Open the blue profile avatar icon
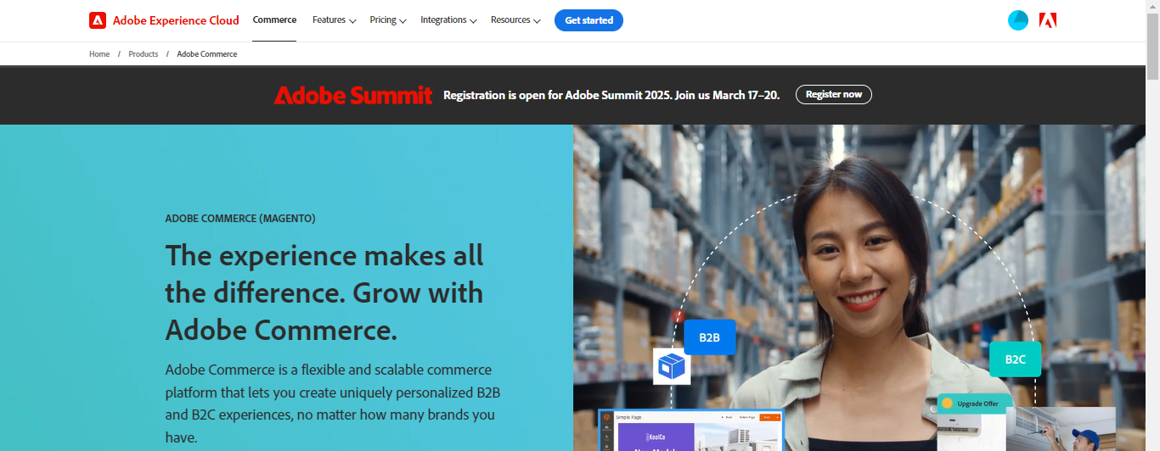 [x=1018, y=20]
